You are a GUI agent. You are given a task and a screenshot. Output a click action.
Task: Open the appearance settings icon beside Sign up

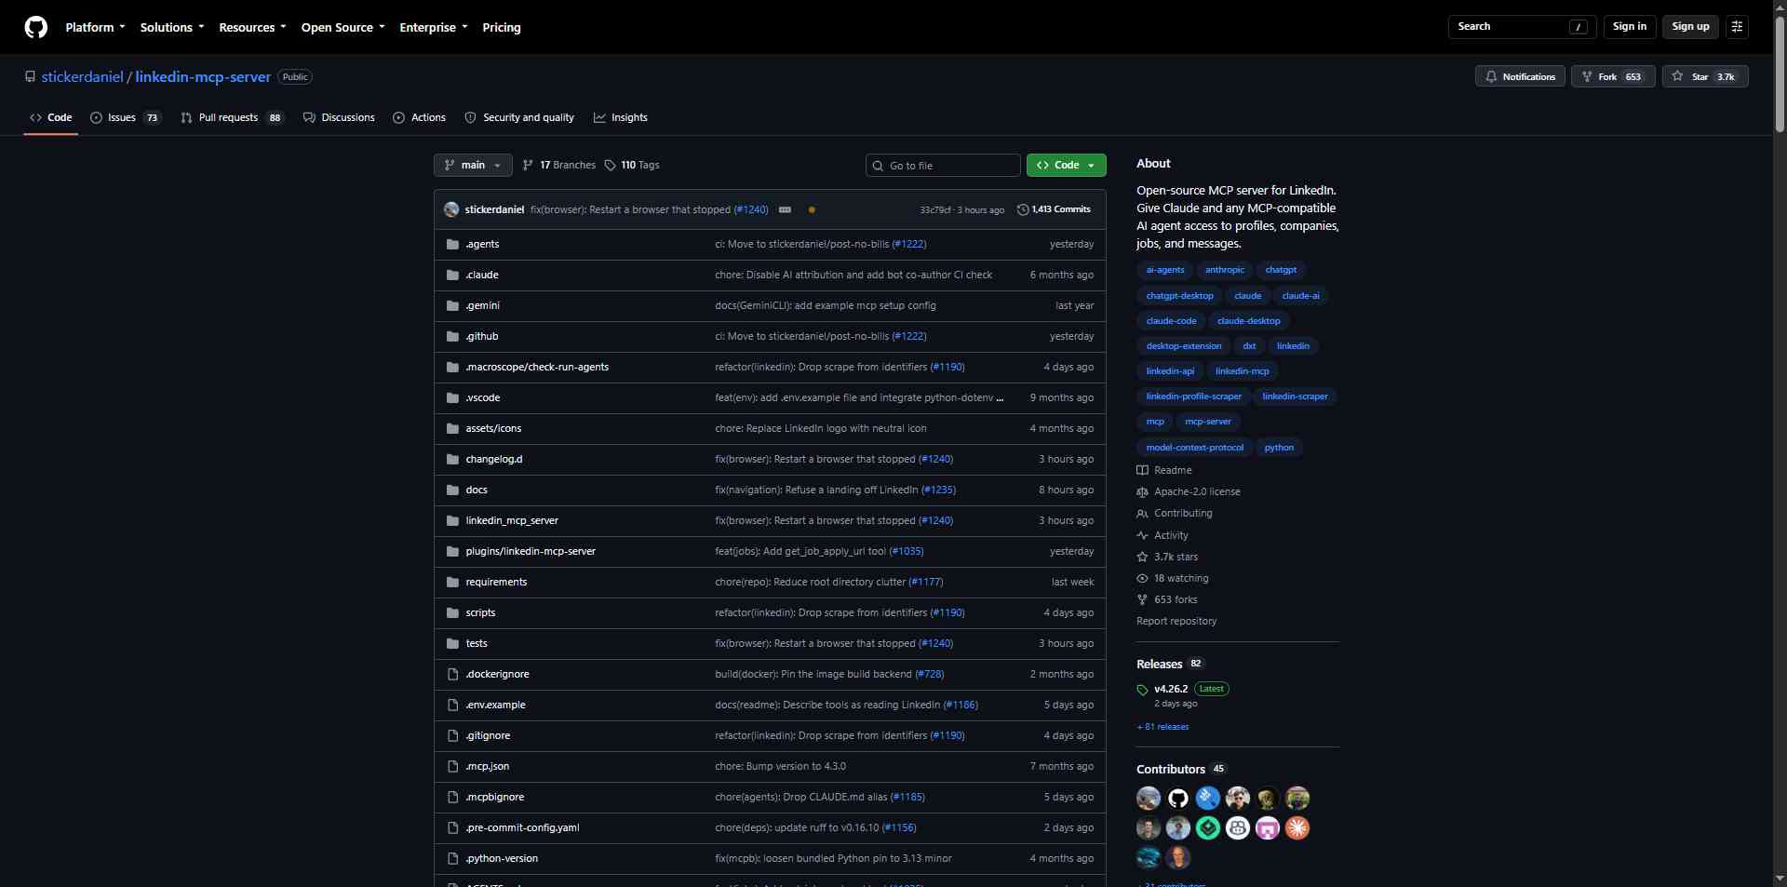[x=1737, y=27]
